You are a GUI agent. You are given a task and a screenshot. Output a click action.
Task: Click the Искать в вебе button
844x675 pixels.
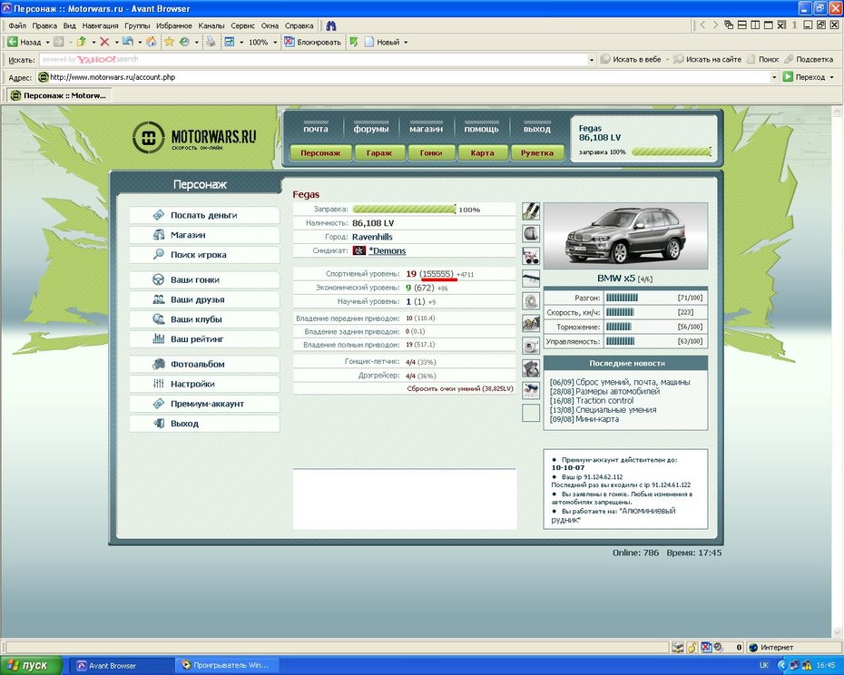coord(631,59)
